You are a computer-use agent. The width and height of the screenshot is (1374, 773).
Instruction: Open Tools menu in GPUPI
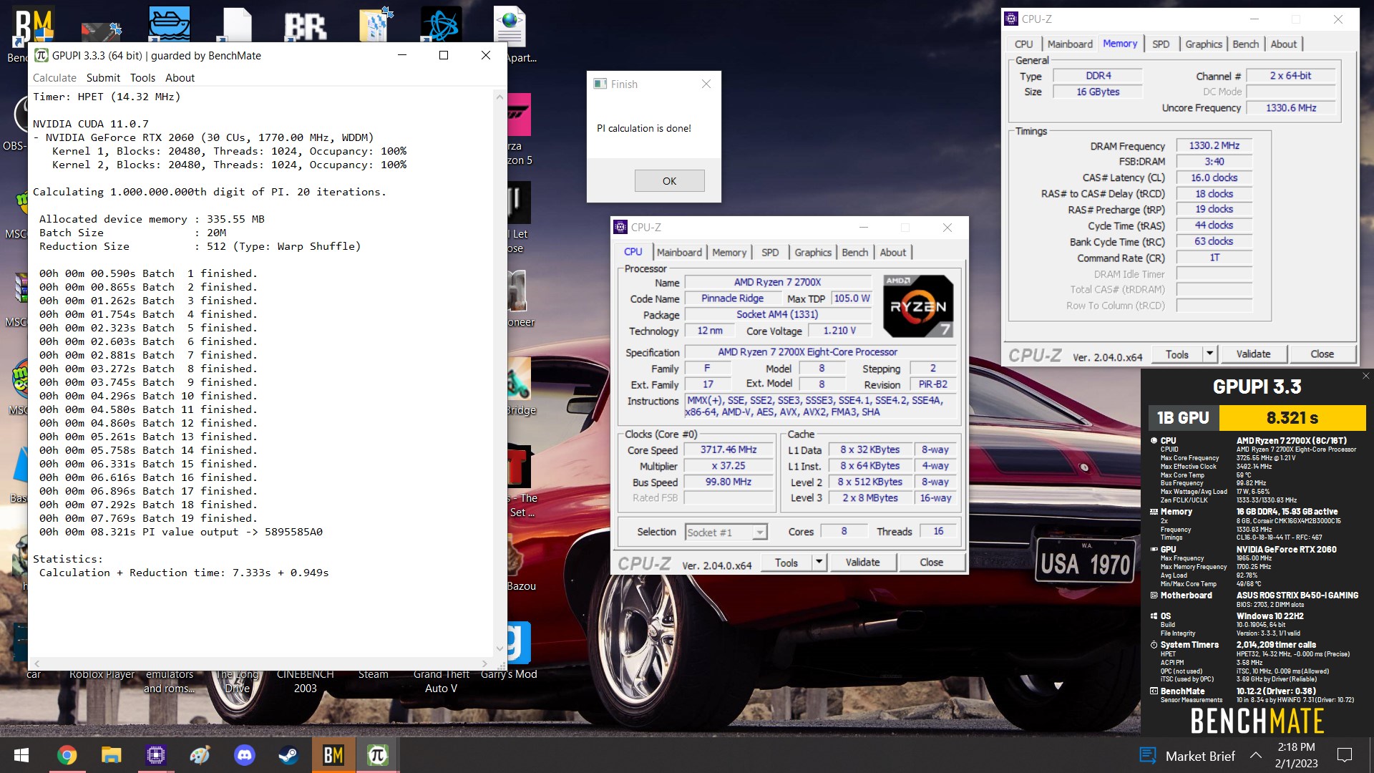[x=142, y=78]
